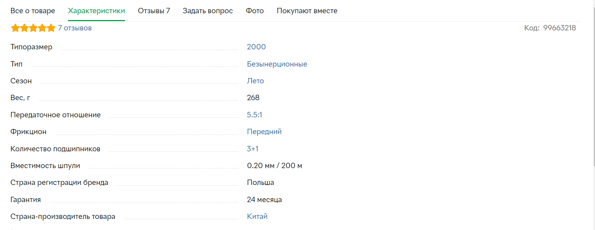Click the "Польша" brand country value
595x230 pixels.
click(x=260, y=182)
